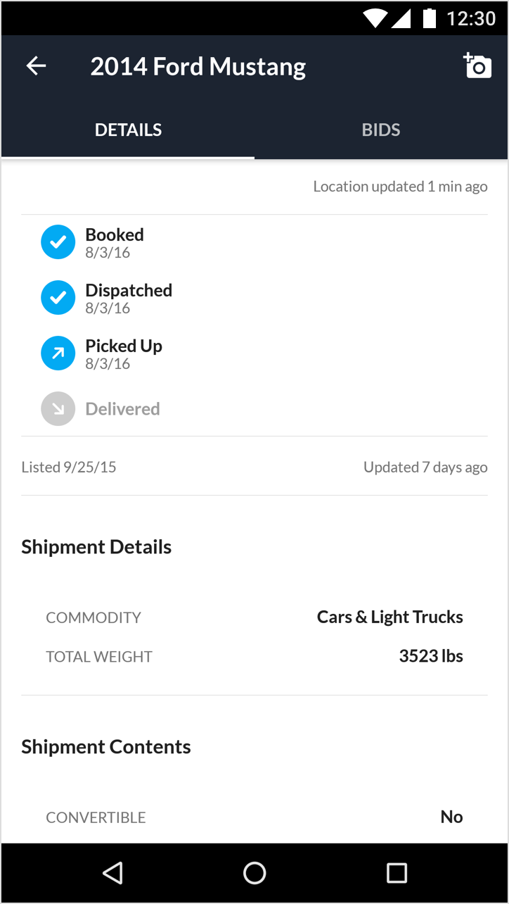The image size is (509, 904).
Task: Tap the Shipment Contents heading
Action: (106, 747)
